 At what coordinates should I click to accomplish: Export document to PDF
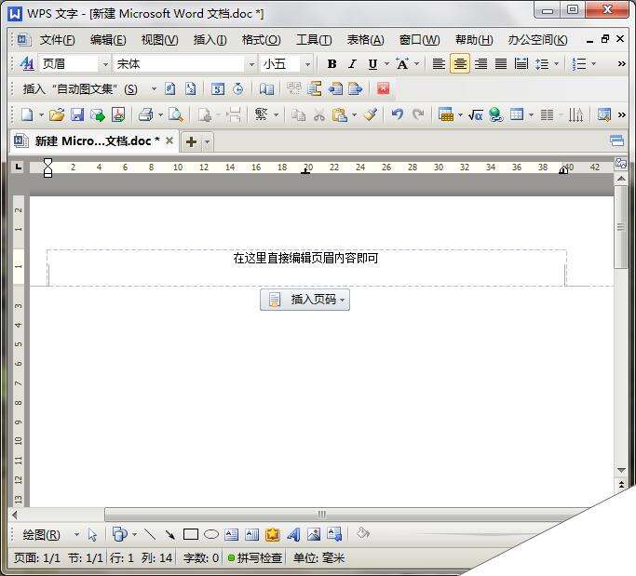(x=118, y=115)
